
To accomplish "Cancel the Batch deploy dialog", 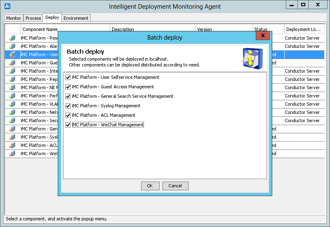I will pyautogui.click(x=175, y=186).
